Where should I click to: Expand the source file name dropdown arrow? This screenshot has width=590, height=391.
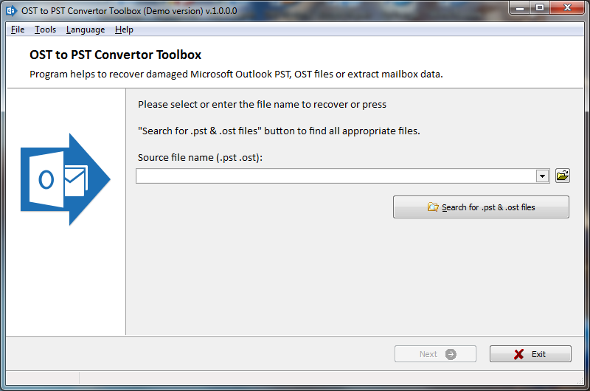[542, 176]
